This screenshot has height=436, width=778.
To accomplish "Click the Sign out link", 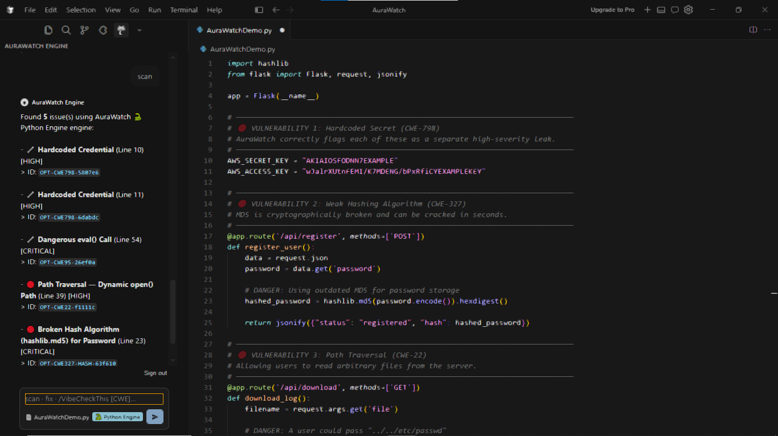I will point(155,373).
